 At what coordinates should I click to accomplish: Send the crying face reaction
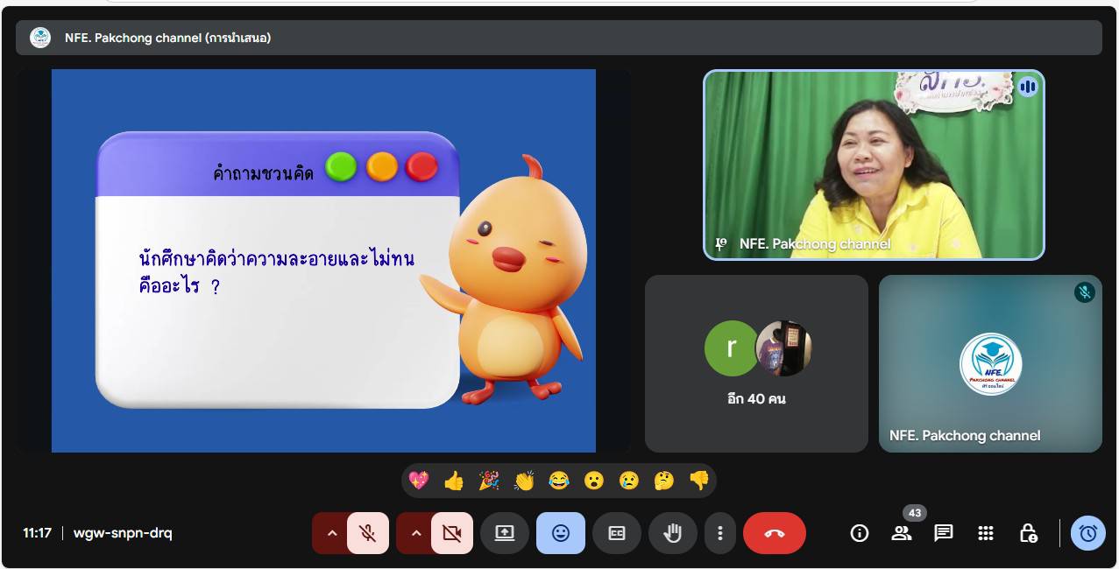click(629, 481)
